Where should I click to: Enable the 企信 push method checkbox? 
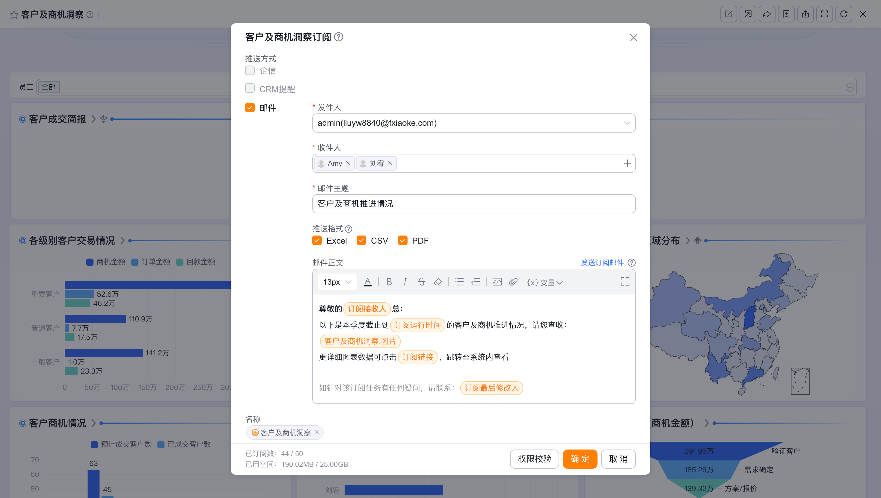pyautogui.click(x=250, y=70)
